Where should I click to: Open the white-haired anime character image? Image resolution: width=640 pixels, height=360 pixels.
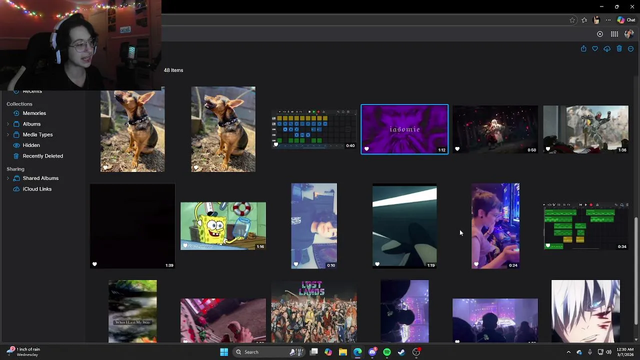pyautogui.click(x=585, y=311)
